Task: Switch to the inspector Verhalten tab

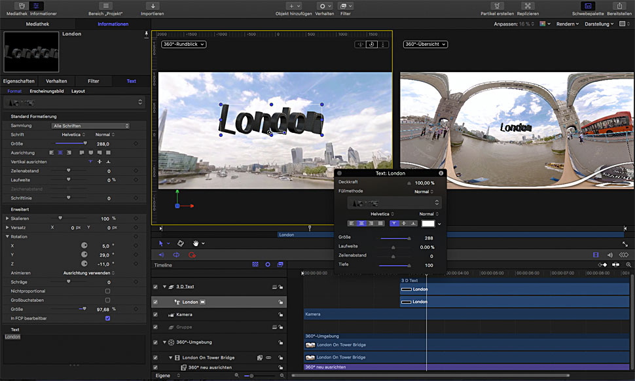Action: coord(56,81)
